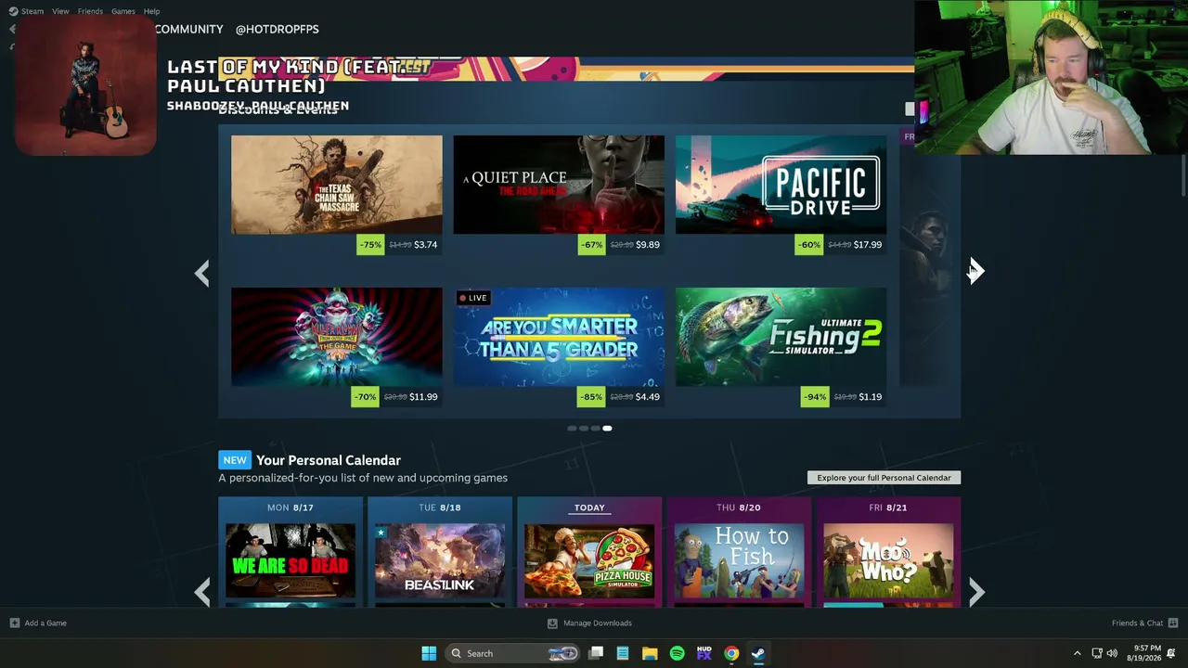1188x668 pixels.
Task: Open the Beastlink game
Action: [x=440, y=560]
